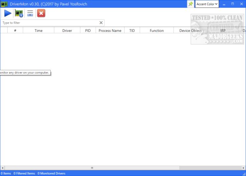246x176 pixels.
Task: Start monitoring with the blue play button
Action: [x=8, y=13]
